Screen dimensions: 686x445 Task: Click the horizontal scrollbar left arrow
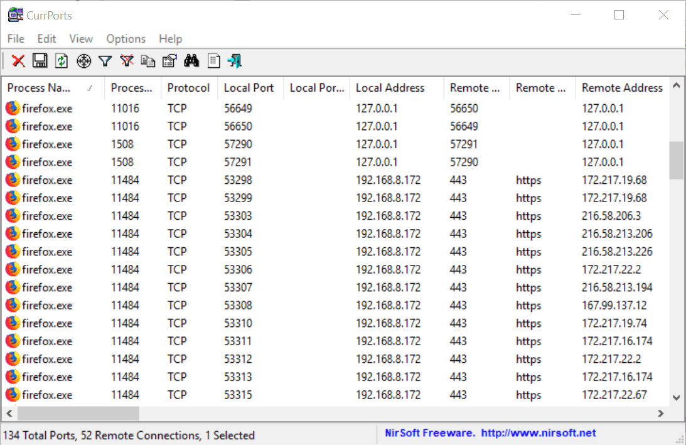point(9,413)
